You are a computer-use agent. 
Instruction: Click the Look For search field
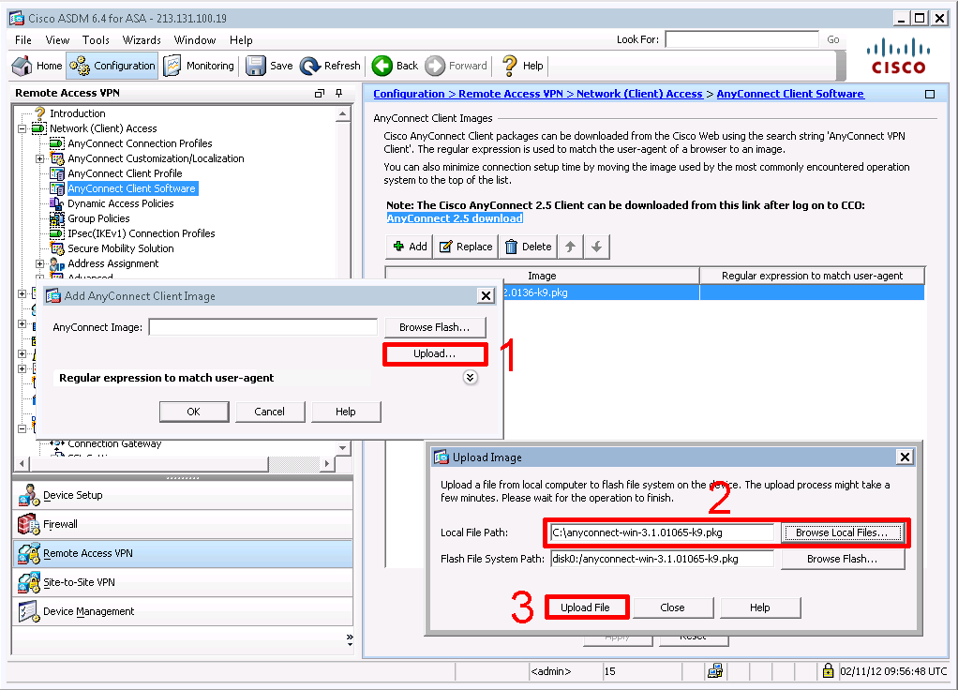tap(741, 39)
